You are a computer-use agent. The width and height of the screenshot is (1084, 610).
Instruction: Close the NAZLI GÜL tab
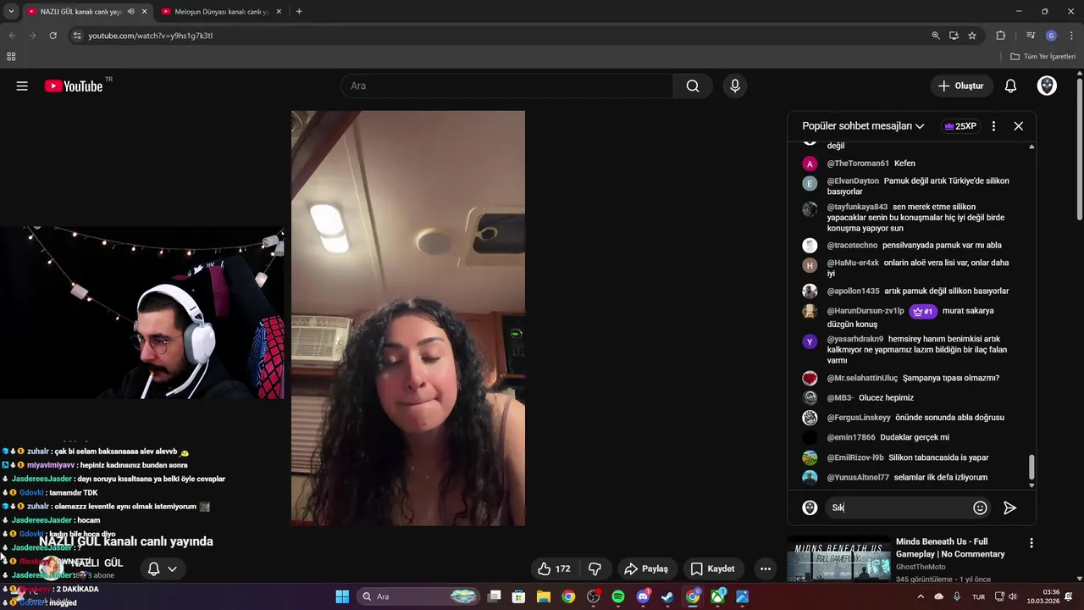coord(144,12)
